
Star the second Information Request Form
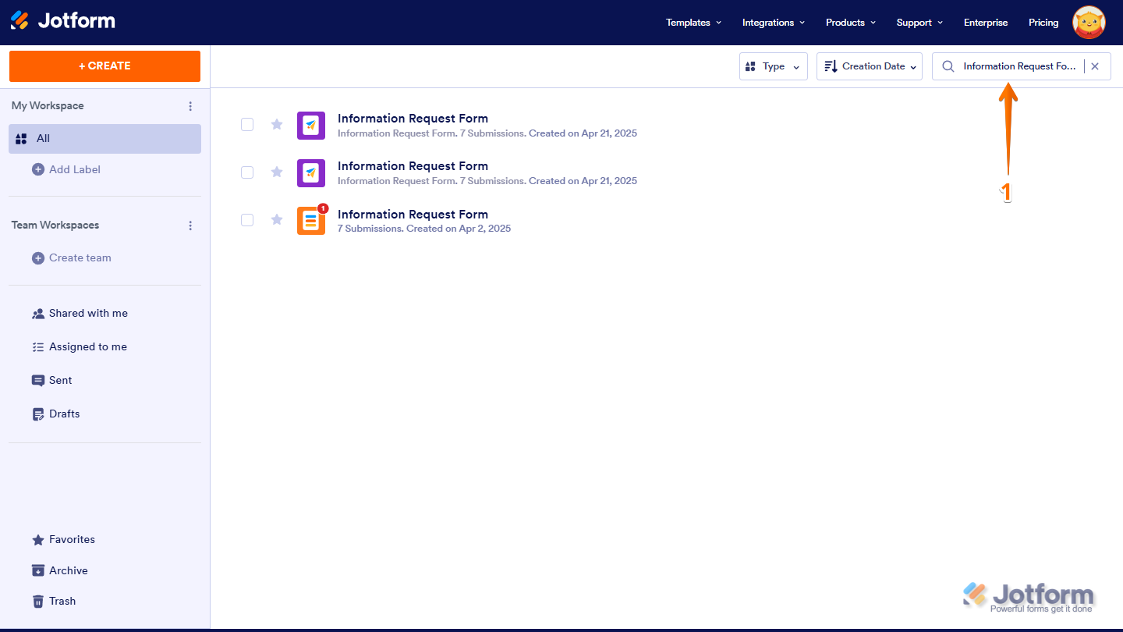277,172
